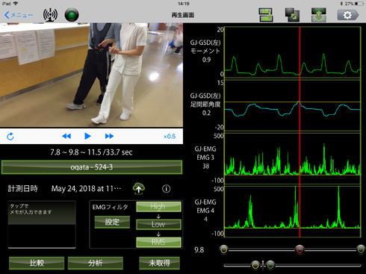Tap the memo input box
Screen dimensions: 366x274
42,225
